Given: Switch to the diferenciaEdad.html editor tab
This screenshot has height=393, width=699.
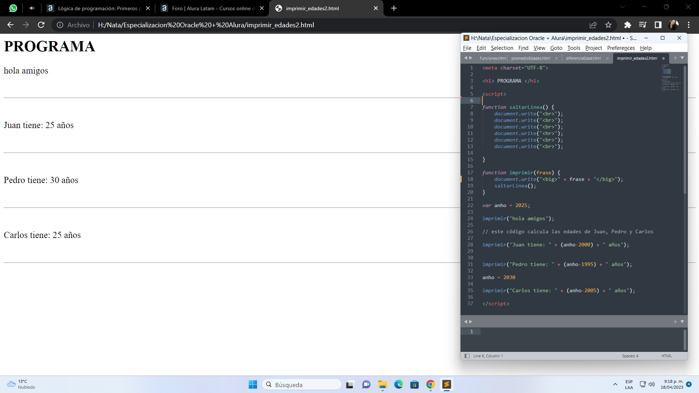Looking at the screenshot, I should click(x=583, y=58).
